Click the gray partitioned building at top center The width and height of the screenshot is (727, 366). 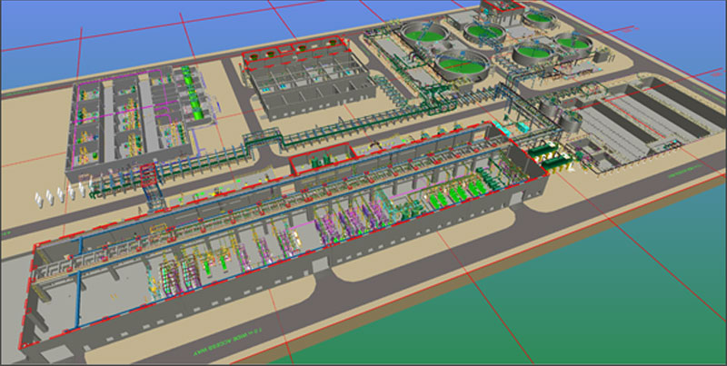304,77
